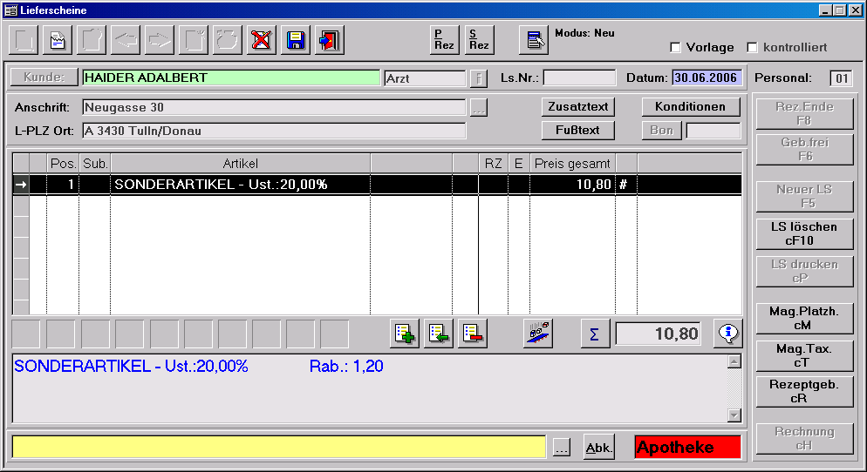Open ellipsis lookup beside yellow input field
This screenshot has height=472, width=867.
562,447
